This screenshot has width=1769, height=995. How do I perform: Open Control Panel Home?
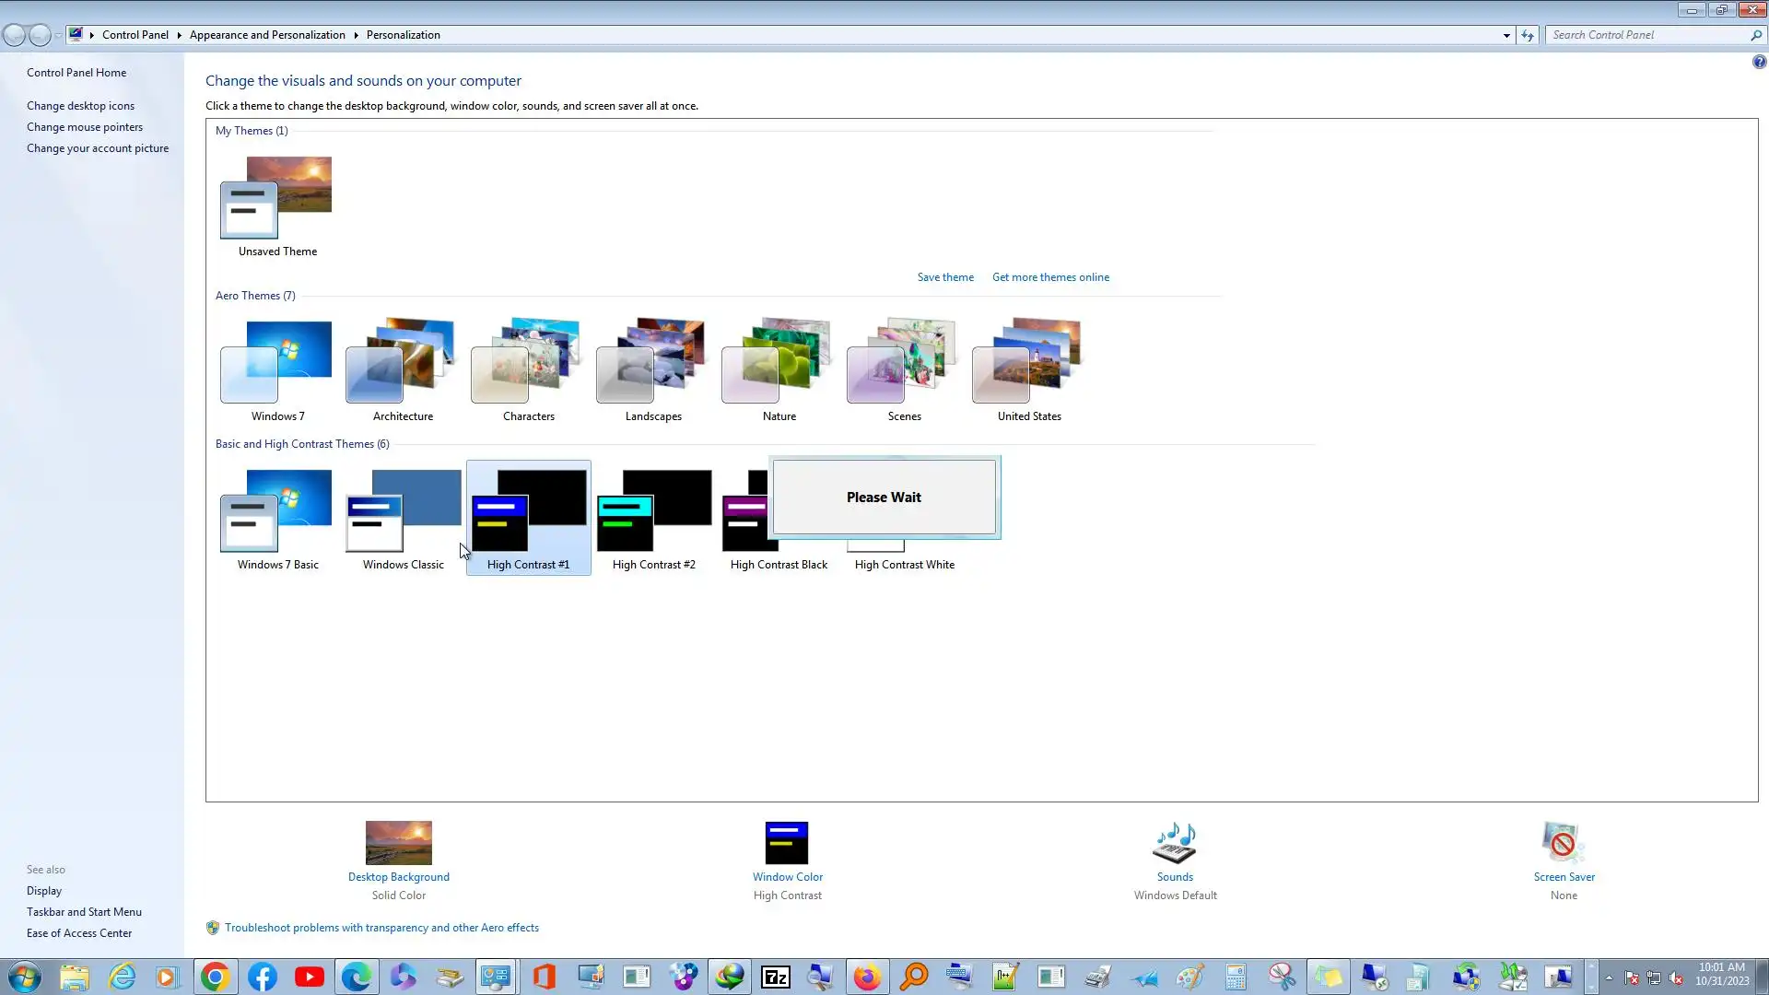tap(76, 73)
